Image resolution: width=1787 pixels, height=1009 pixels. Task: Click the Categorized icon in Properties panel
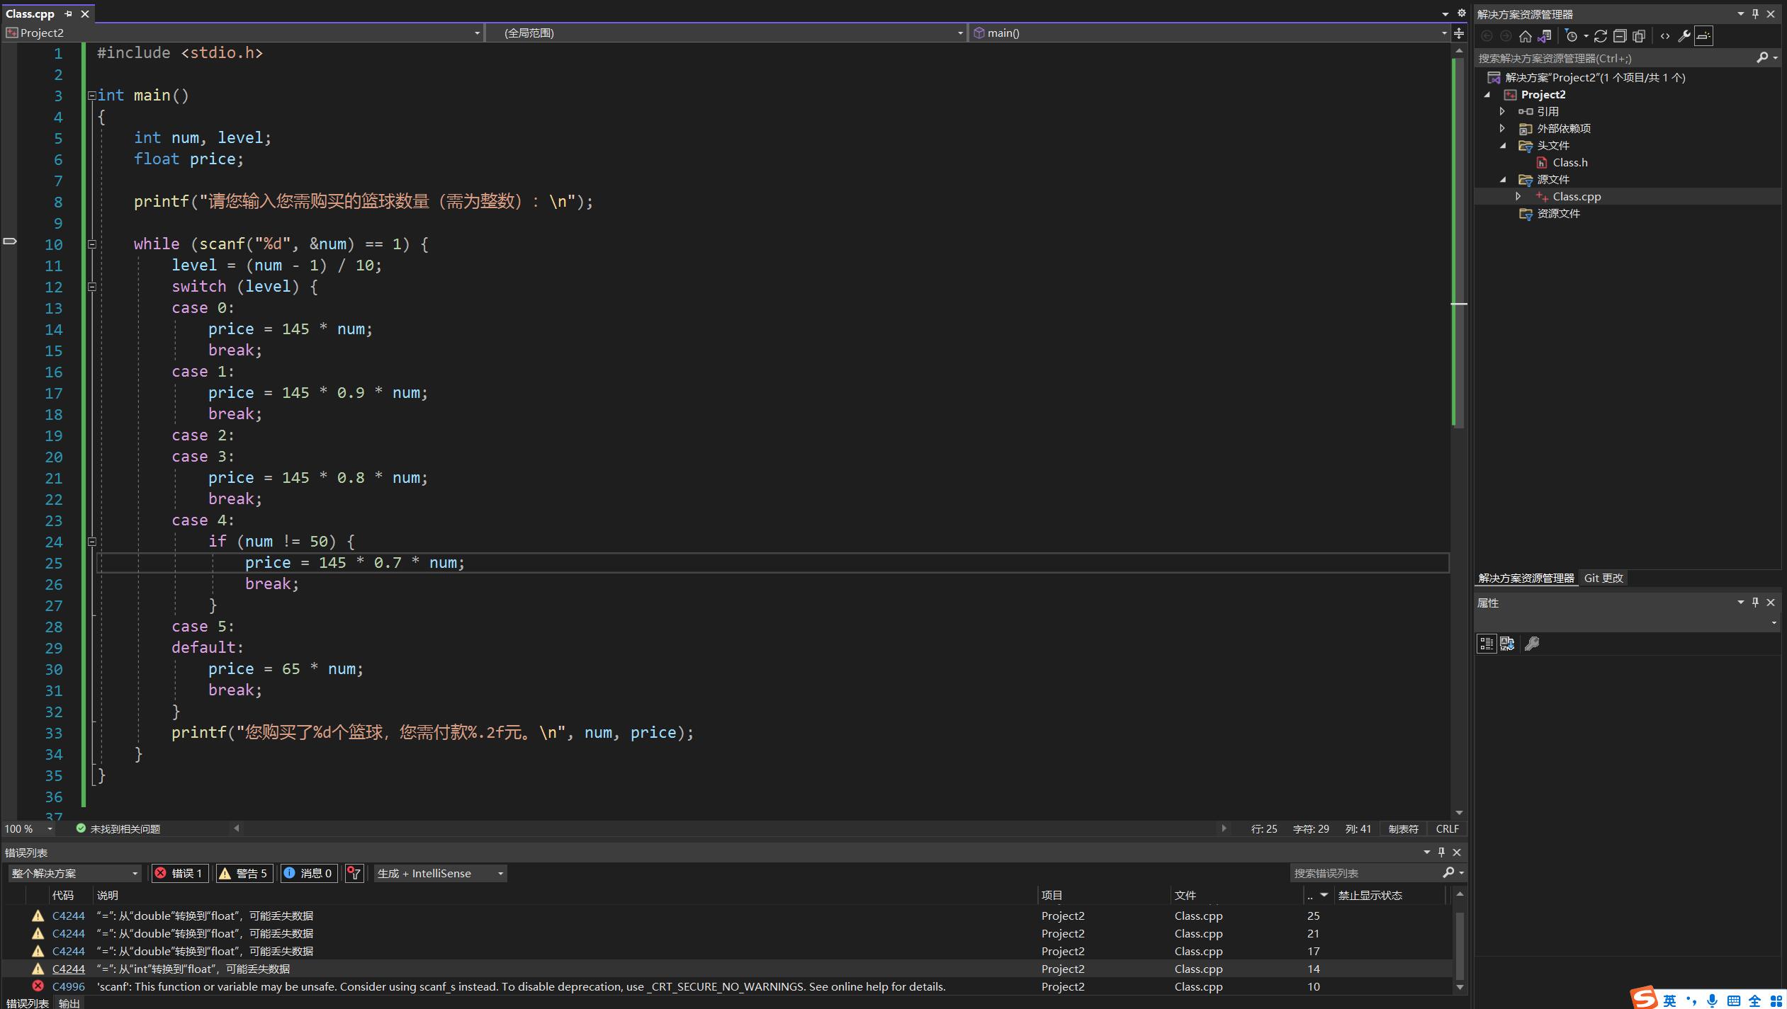coord(1486,644)
